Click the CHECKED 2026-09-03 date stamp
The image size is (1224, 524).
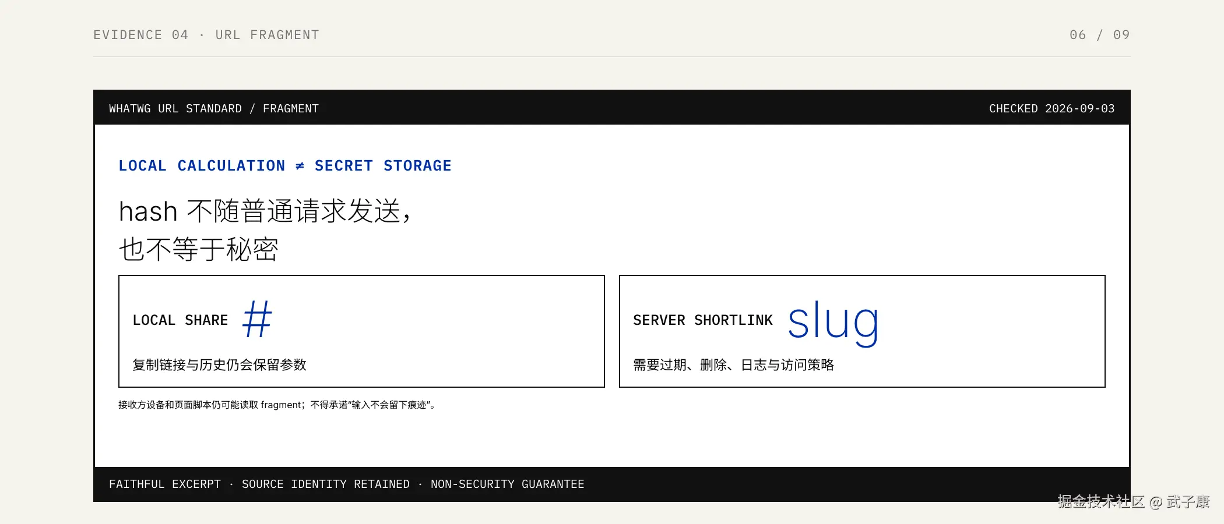point(1051,109)
